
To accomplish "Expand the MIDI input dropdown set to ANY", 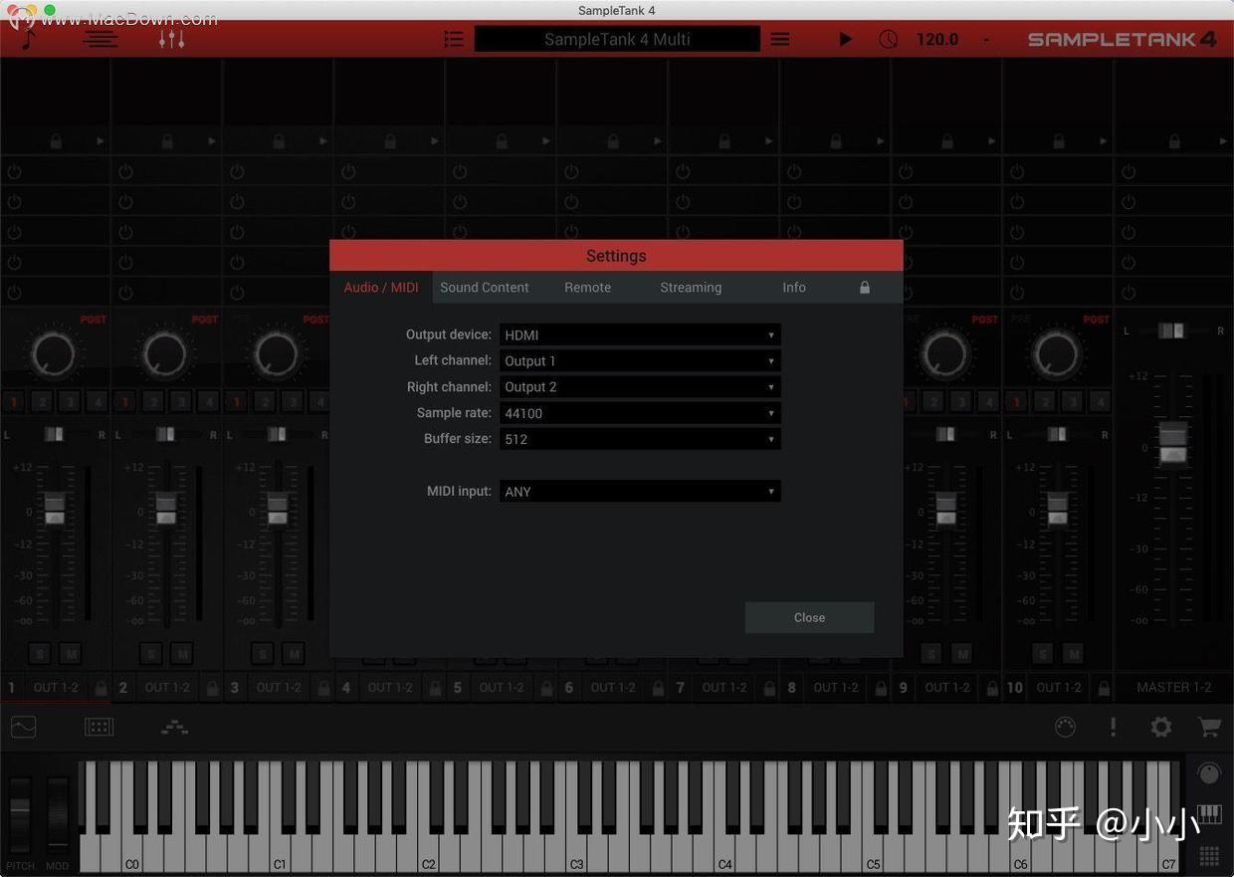I will 640,491.
